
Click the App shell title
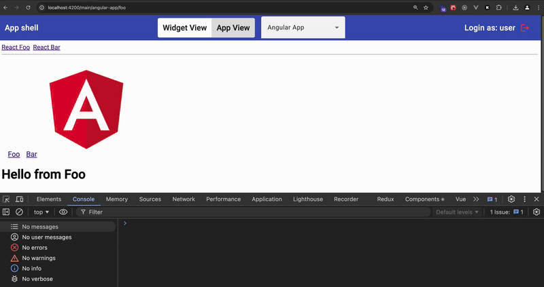click(22, 28)
